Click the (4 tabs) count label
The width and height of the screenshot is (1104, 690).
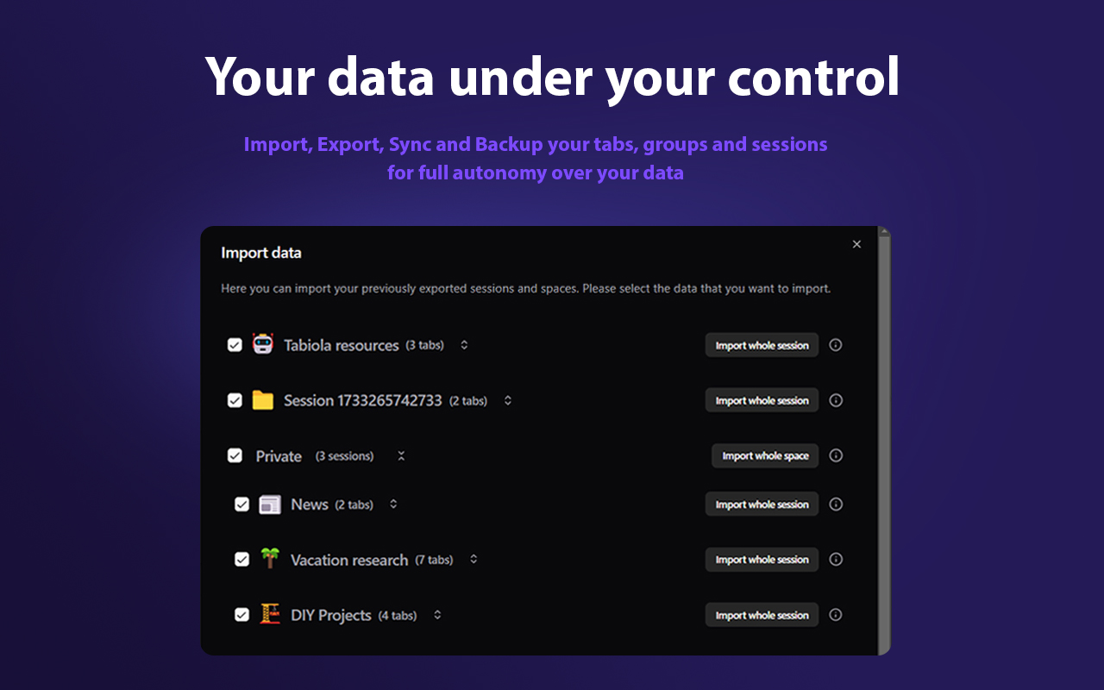coord(398,616)
